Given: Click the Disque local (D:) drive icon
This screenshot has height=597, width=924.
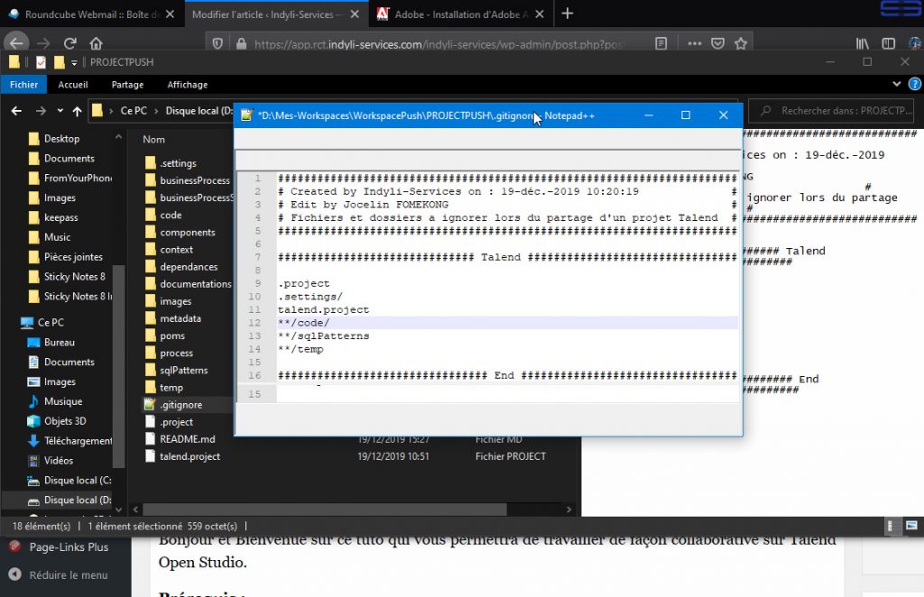Looking at the screenshot, I should tap(33, 501).
